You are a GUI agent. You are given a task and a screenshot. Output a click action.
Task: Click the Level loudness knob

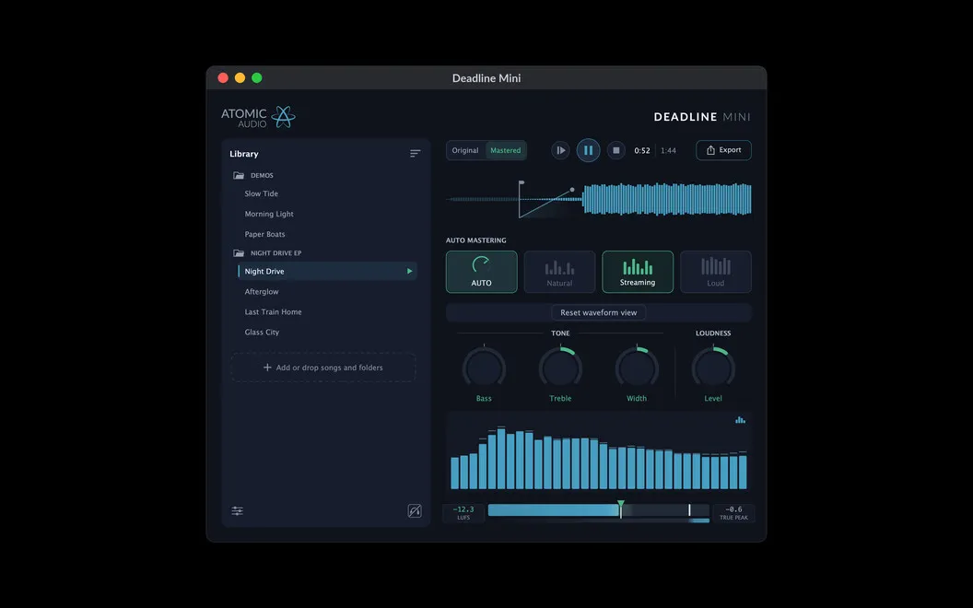pos(713,368)
